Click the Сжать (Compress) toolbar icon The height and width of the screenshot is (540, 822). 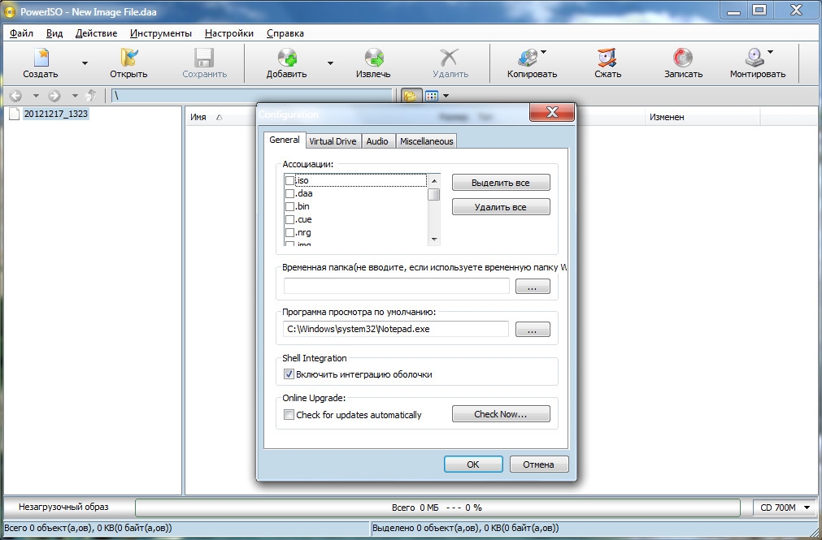tap(607, 57)
